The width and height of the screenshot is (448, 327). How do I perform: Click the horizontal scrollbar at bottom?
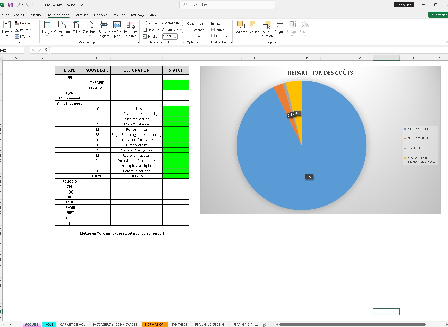tap(352, 324)
